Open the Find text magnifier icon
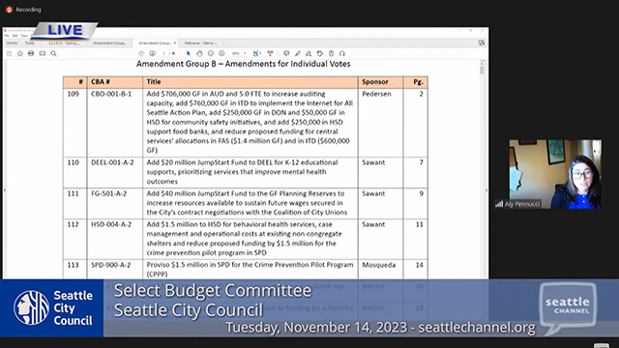The height and width of the screenshot is (348, 619). click(x=54, y=53)
